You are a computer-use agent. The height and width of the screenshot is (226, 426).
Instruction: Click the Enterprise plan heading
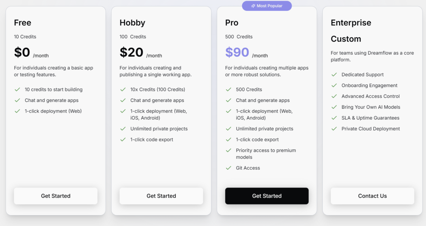pos(351,23)
